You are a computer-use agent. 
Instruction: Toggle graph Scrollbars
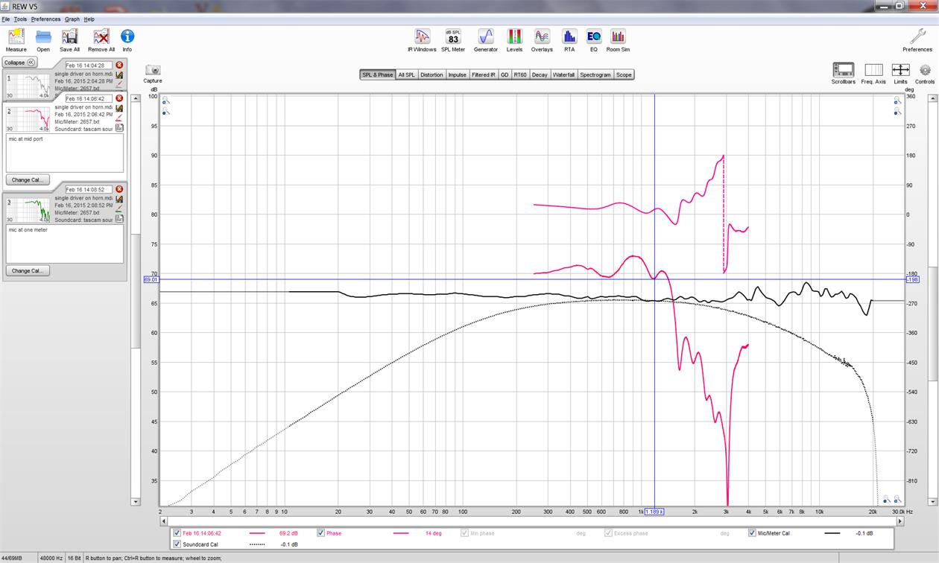point(844,73)
